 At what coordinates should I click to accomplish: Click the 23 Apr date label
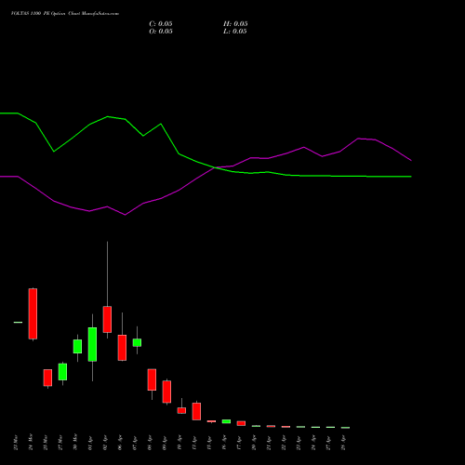(299, 443)
